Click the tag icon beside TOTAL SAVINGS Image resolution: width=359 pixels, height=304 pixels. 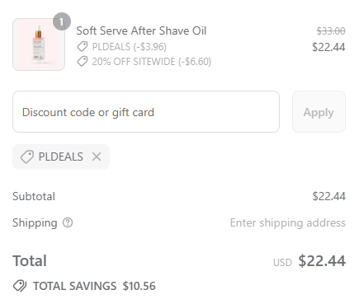click(20, 286)
